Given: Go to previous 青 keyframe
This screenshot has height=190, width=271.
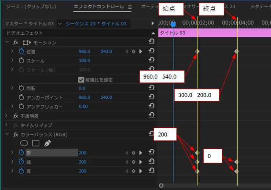Looking at the screenshot, I should coord(127,171).
